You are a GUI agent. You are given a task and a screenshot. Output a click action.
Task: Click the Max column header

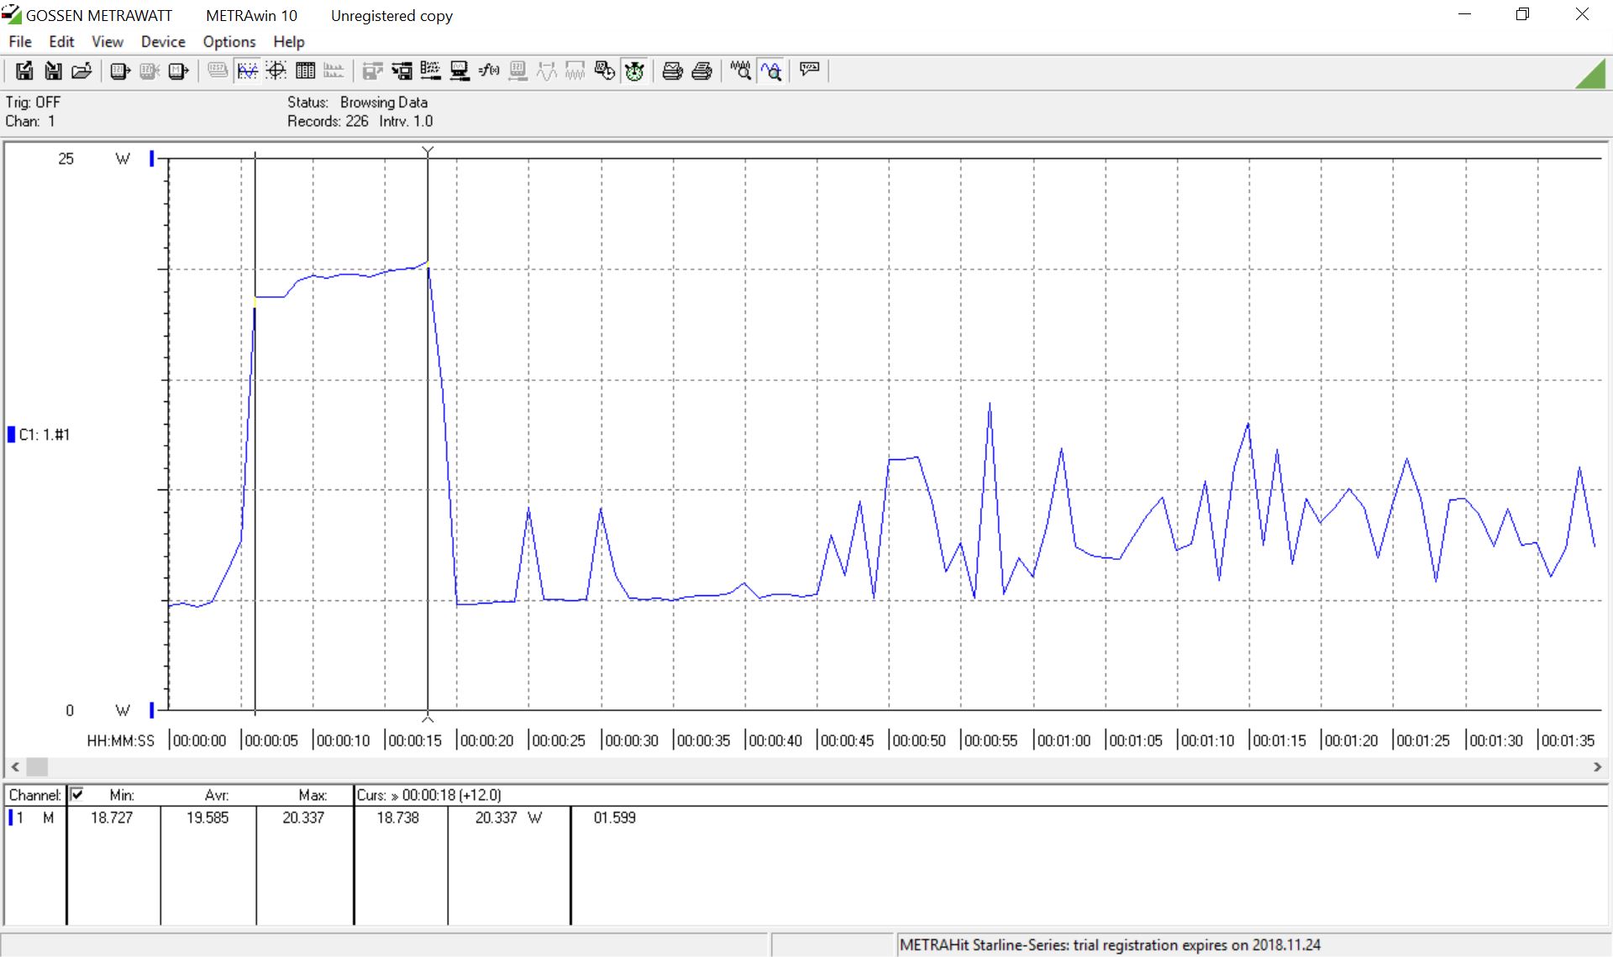(x=312, y=795)
